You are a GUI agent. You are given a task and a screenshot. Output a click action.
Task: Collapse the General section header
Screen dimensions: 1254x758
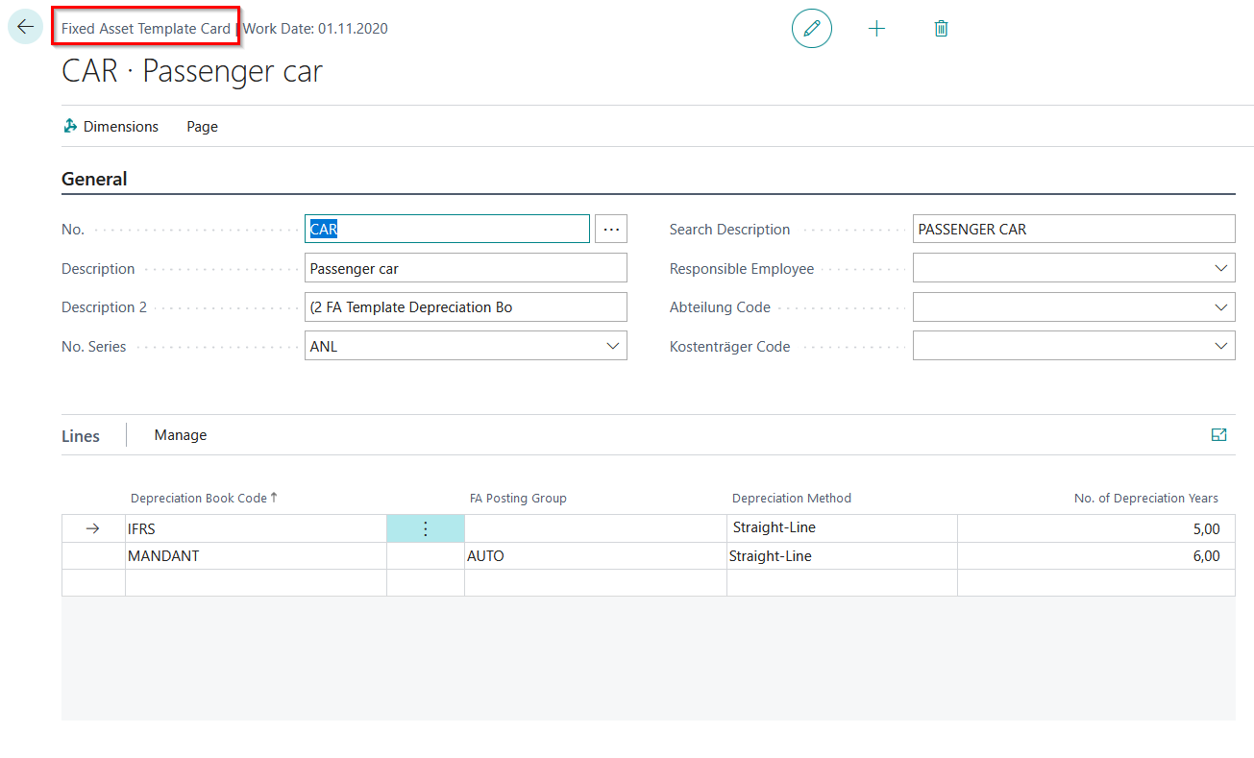click(94, 179)
